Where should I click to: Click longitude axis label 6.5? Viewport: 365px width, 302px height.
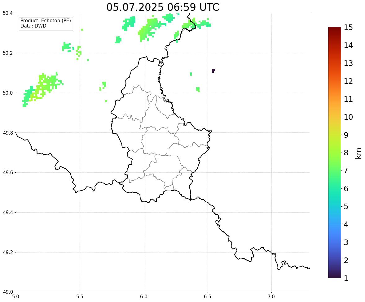pyautogui.click(x=208, y=297)
